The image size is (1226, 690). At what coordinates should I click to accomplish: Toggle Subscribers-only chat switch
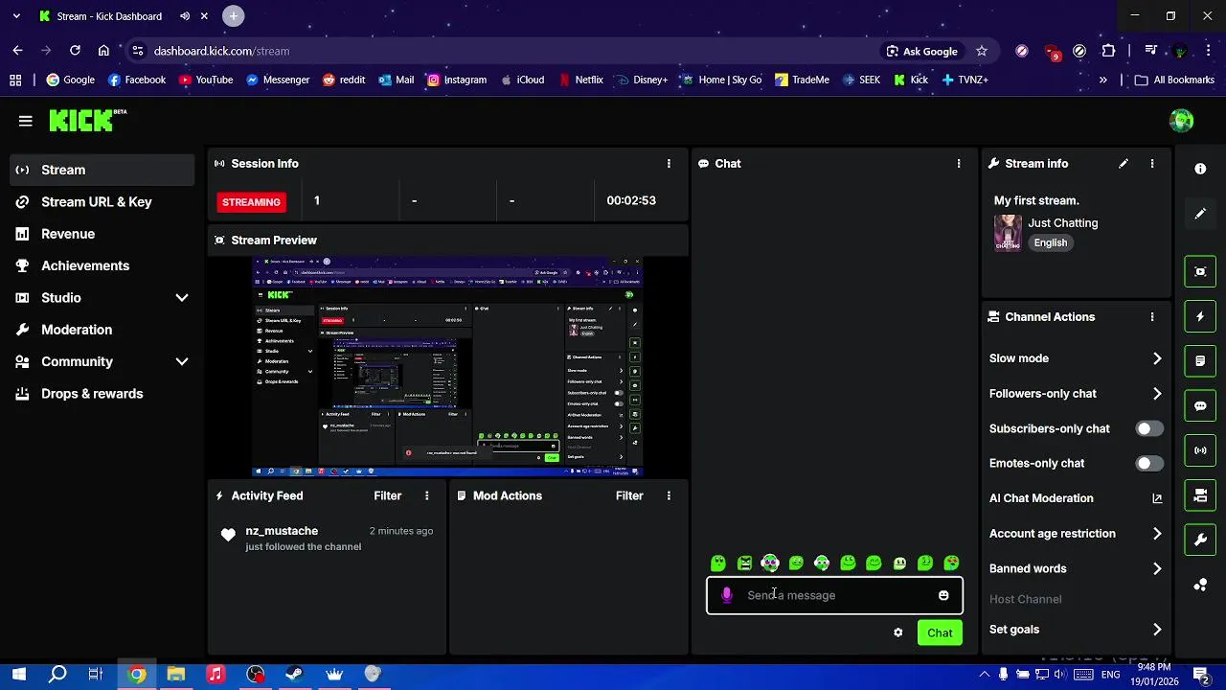(x=1149, y=428)
